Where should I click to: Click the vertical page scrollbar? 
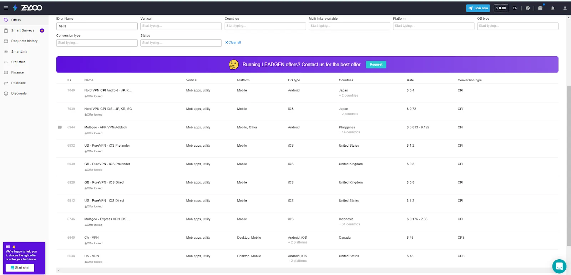tap(569, 164)
